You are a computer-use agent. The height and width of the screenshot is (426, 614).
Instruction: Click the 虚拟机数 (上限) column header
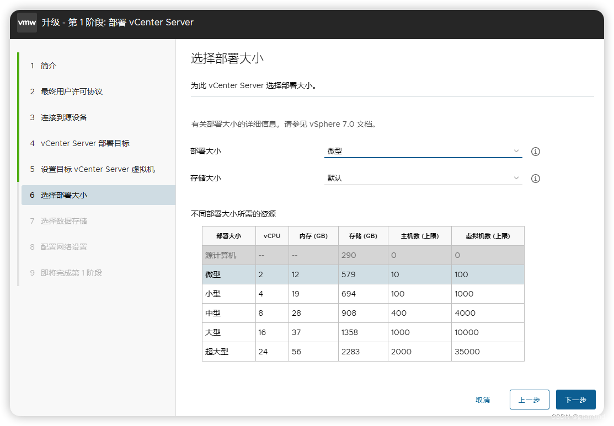[x=488, y=236]
